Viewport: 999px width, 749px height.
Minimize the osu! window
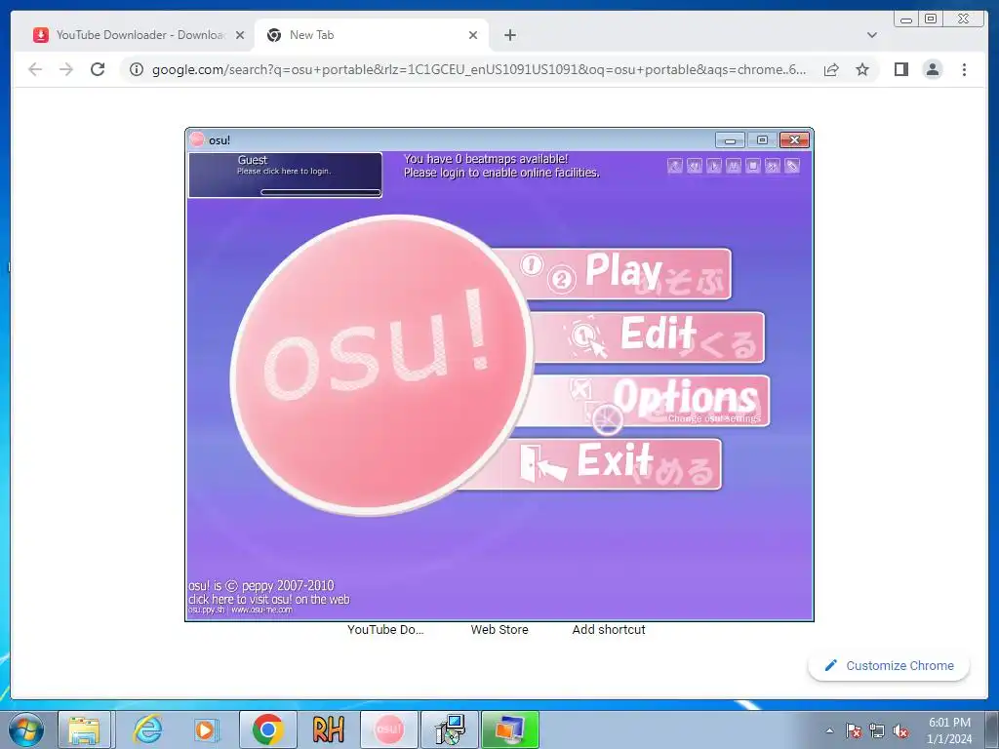[x=730, y=139]
